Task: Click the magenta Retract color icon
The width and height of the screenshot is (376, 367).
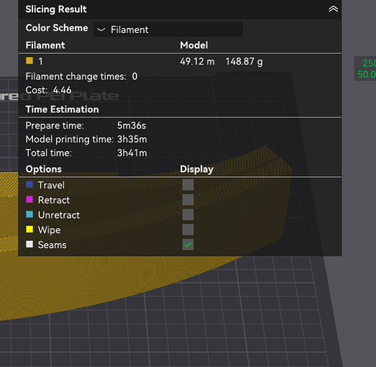Action: coord(29,200)
